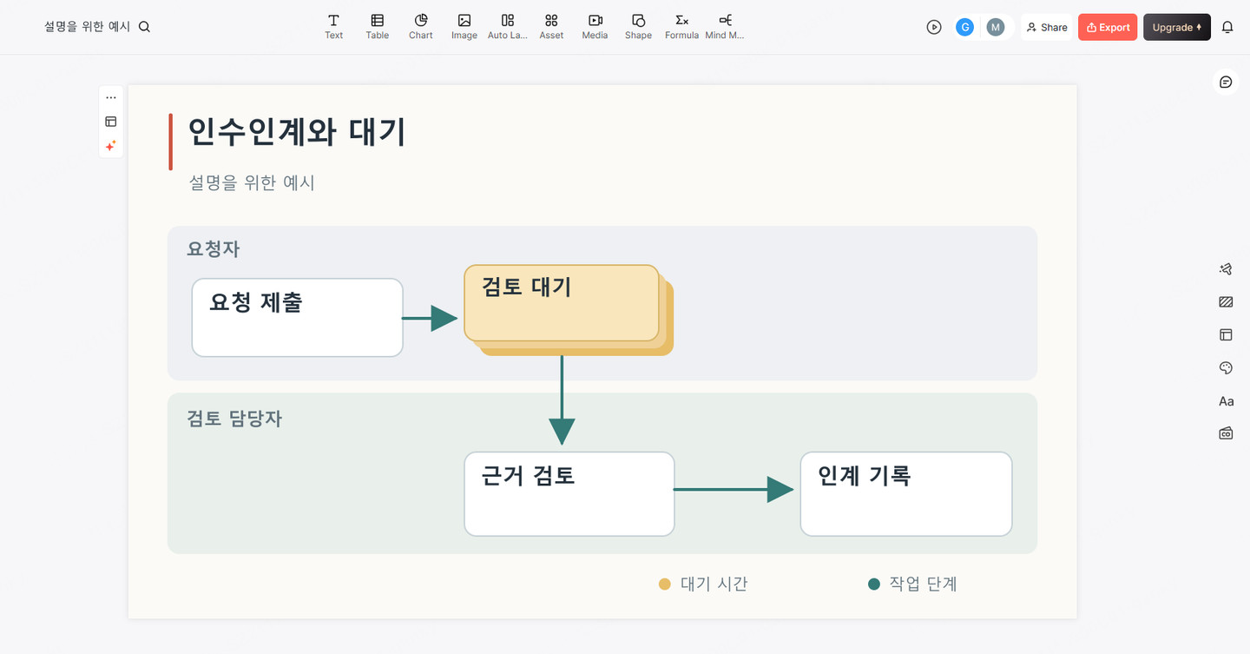The image size is (1250, 654).
Task: Select the '인계 기록' step box
Action: pyautogui.click(x=906, y=494)
